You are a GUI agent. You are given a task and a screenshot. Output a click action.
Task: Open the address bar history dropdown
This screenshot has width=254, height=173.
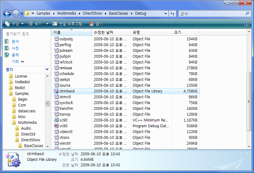pyautogui.click(x=166, y=14)
